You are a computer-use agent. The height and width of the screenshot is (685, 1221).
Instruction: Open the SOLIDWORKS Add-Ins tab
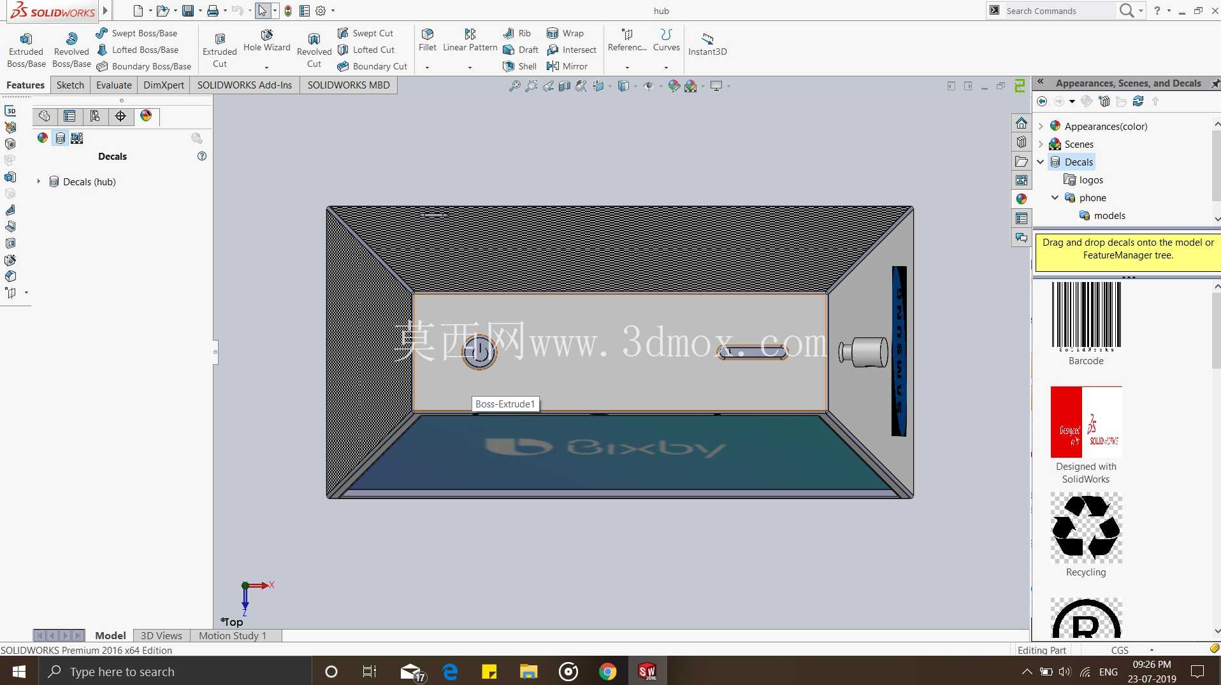[245, 85]
